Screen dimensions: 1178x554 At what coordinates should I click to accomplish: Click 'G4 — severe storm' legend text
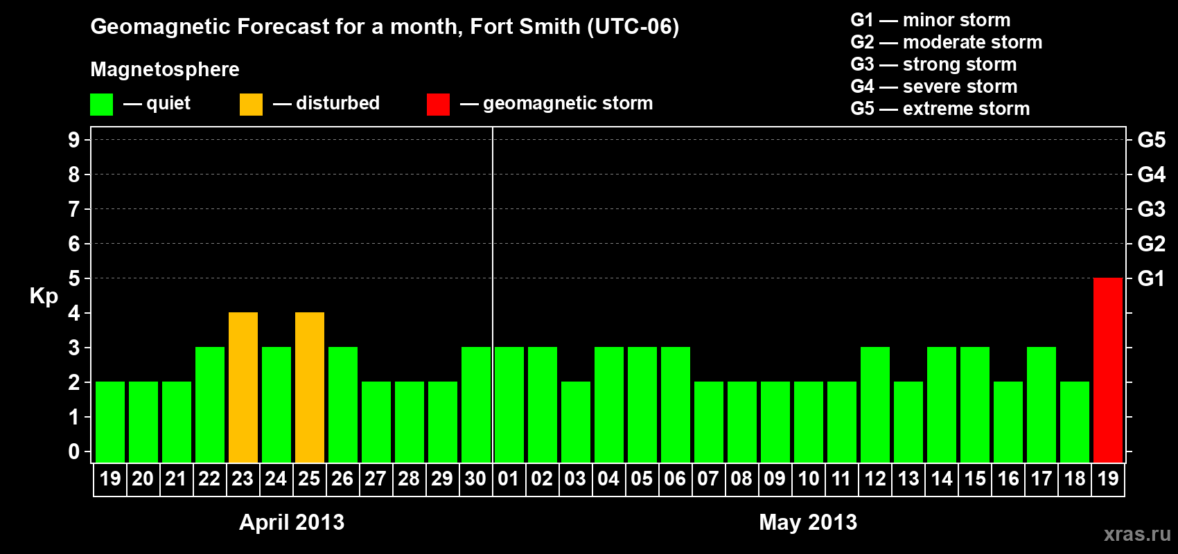pyautogui.click(x=933, y=87)
